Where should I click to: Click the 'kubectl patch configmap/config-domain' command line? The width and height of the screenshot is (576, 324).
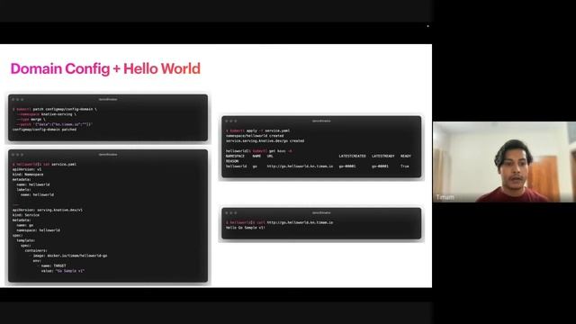(55, 109)
